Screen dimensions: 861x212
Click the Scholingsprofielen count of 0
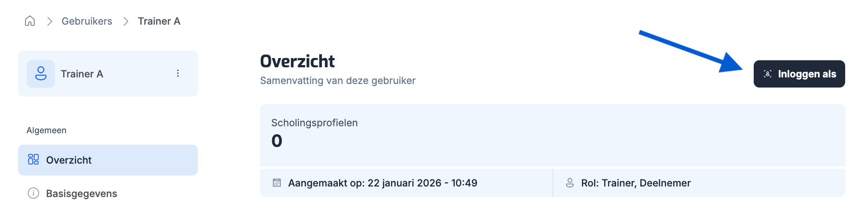point(277,141)
